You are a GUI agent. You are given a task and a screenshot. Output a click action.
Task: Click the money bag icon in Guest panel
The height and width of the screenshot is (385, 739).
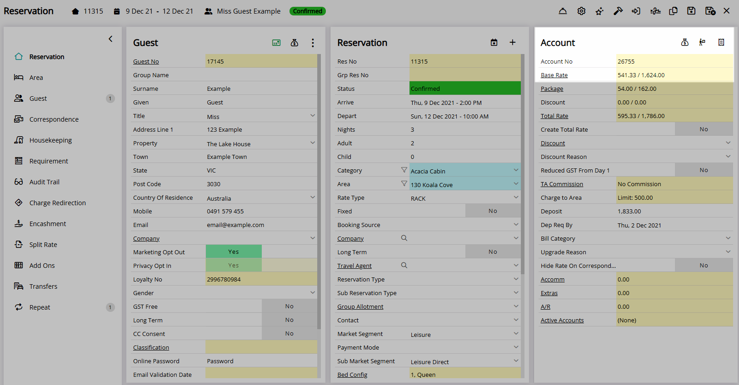click(295, 43)
